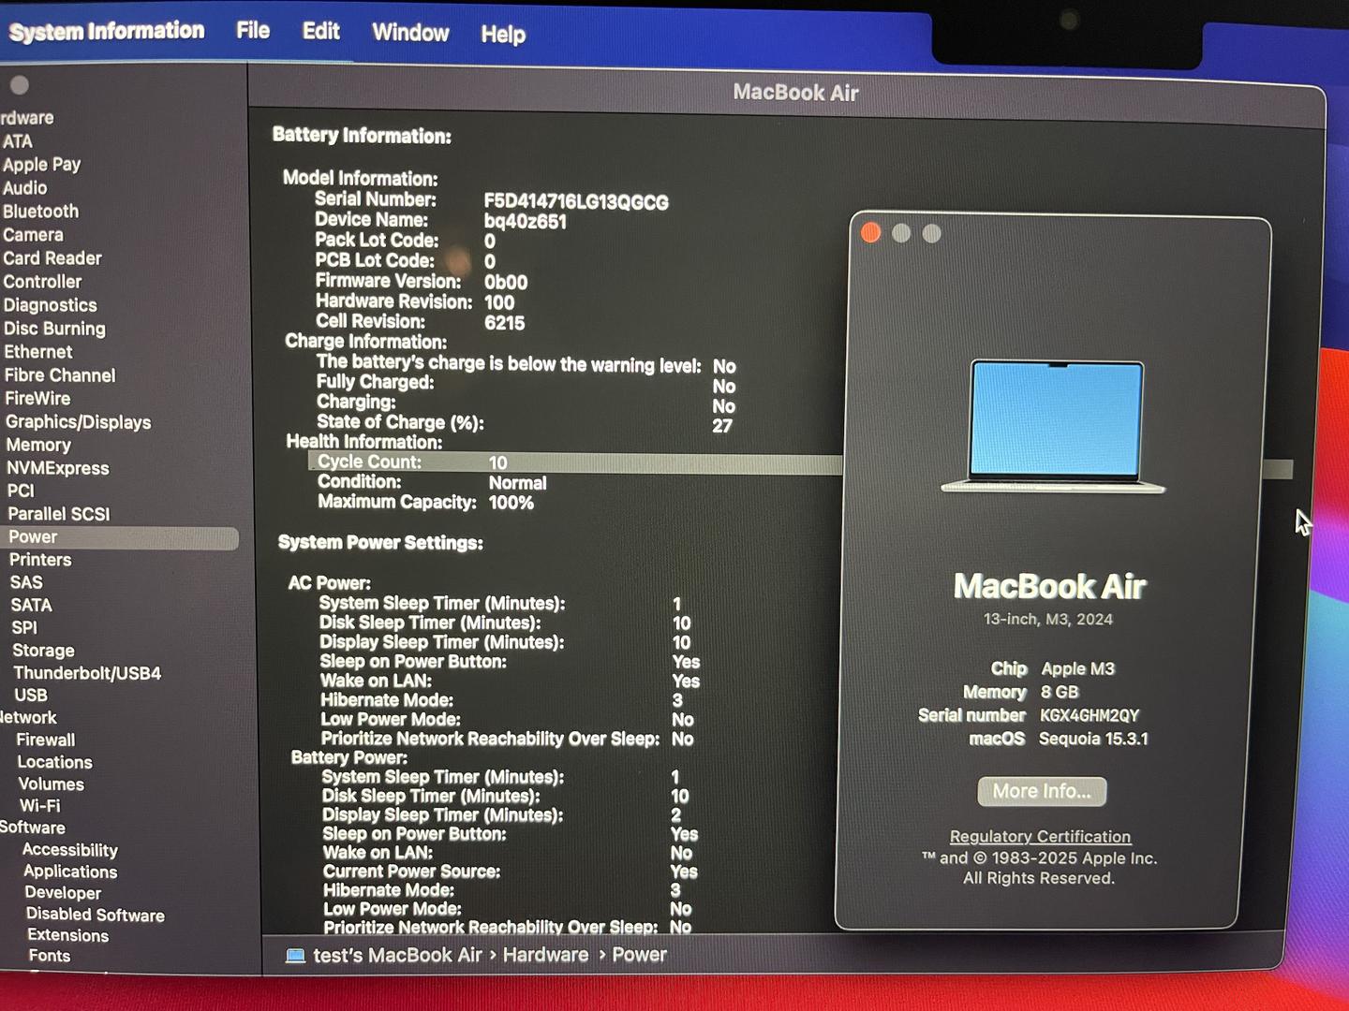The width and height of the screenshot is (1349, 1011).
Task: Select Memory in the sidebar
Action: [x=38, y=446]
